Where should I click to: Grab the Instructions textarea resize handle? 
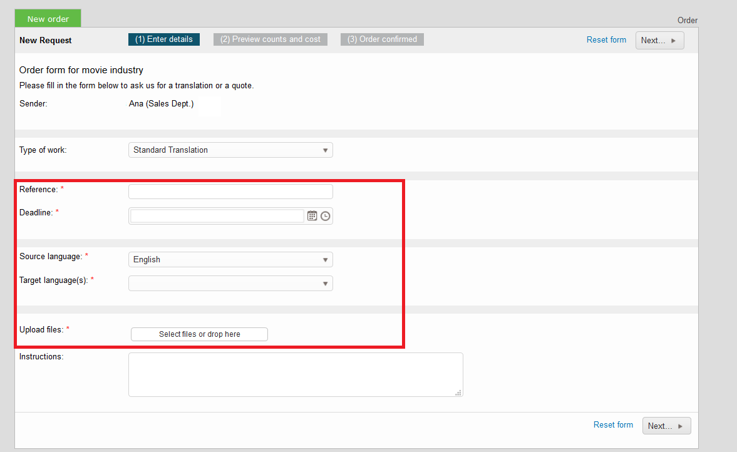[458, 393]
